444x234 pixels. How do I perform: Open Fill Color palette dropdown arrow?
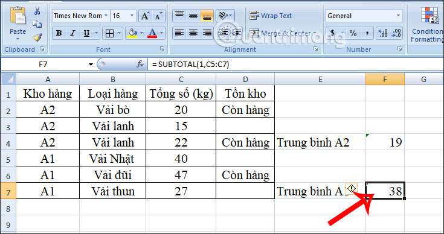click(142, 33)
